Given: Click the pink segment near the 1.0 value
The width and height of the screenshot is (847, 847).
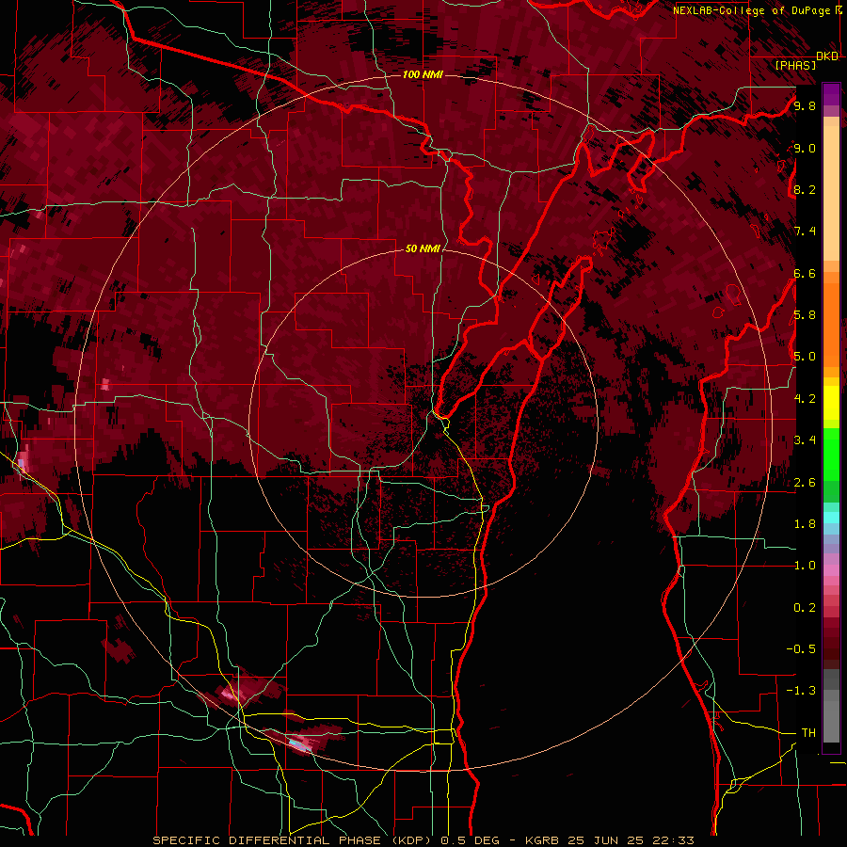Looking at the screenshot, I should tap(831, 570).
